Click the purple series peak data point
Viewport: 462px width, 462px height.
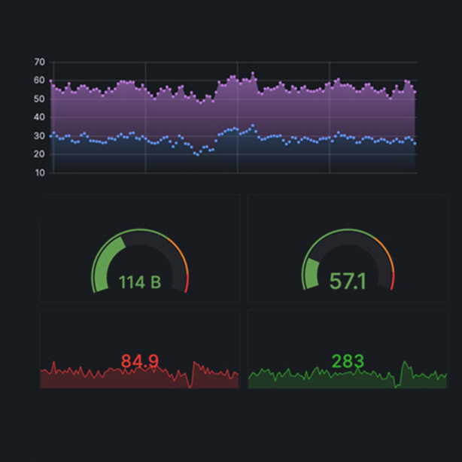point(253,73)
